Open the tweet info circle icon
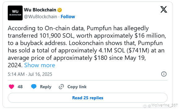 point(164,74)
